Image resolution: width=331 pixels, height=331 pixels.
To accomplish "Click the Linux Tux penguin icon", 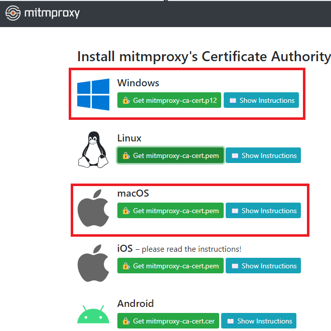I will (93, 149).
